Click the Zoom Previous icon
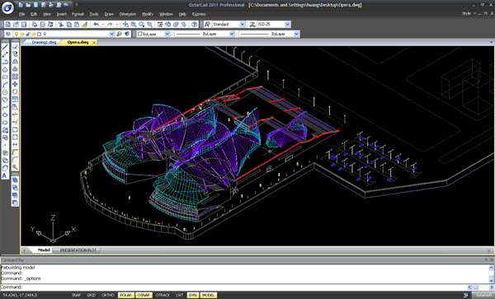 [149, 24]
